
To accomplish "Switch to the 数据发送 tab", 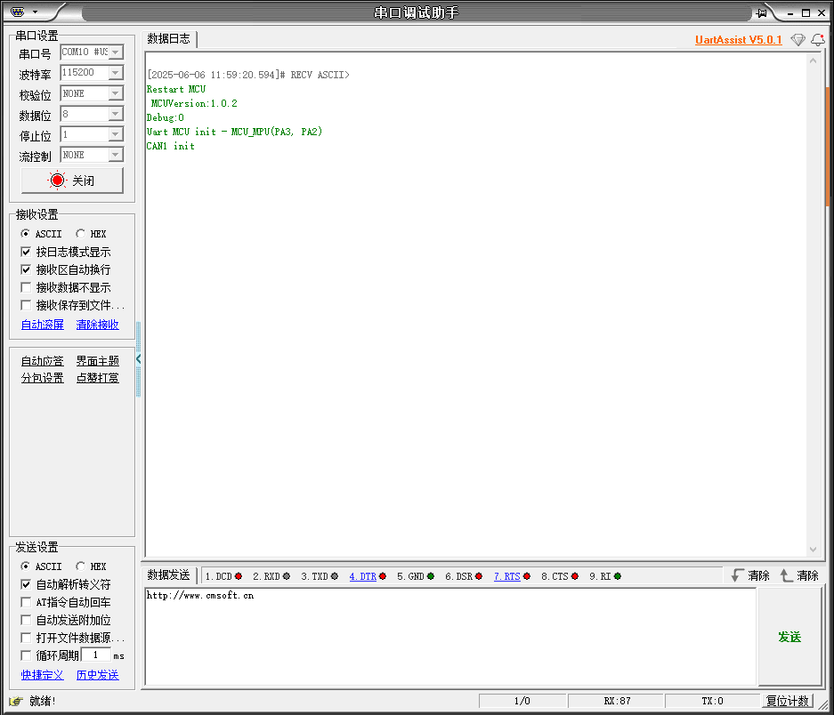I will pyautogui.click(x=168, y=575).
